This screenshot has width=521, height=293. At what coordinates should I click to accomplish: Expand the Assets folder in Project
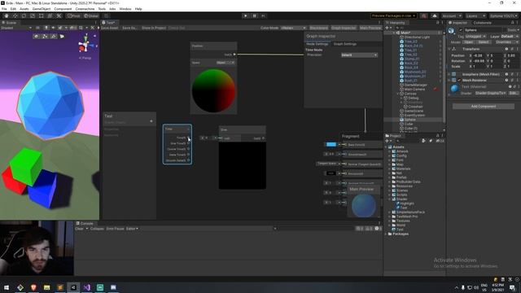(387, 146)
